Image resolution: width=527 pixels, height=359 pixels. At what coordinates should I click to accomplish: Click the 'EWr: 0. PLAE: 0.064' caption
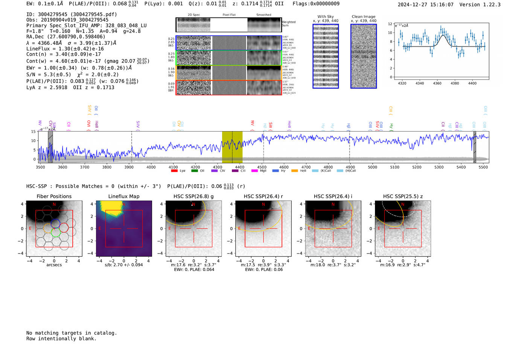194,270
